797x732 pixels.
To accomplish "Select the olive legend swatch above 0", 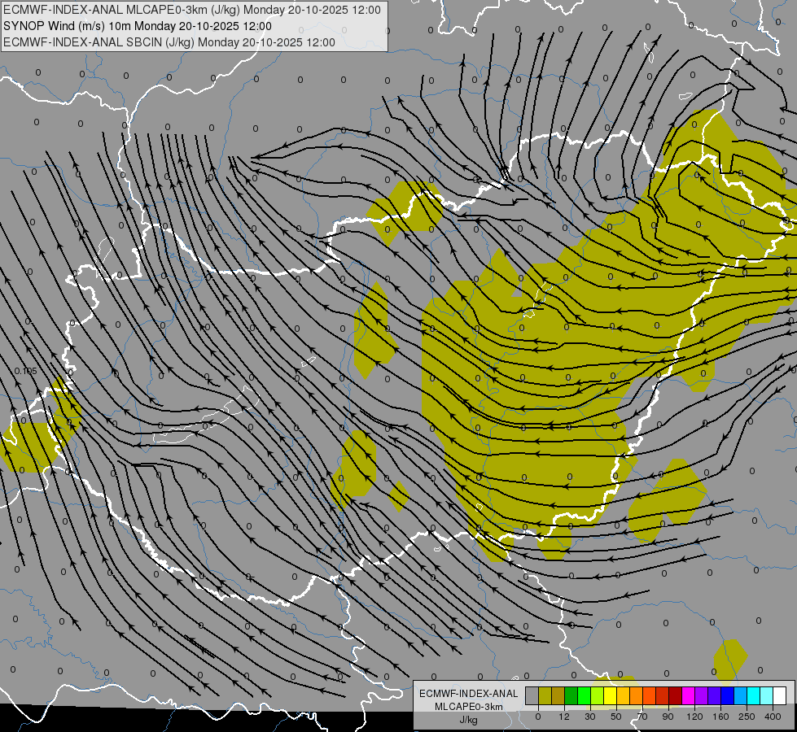I will click(x=545, y=695).
